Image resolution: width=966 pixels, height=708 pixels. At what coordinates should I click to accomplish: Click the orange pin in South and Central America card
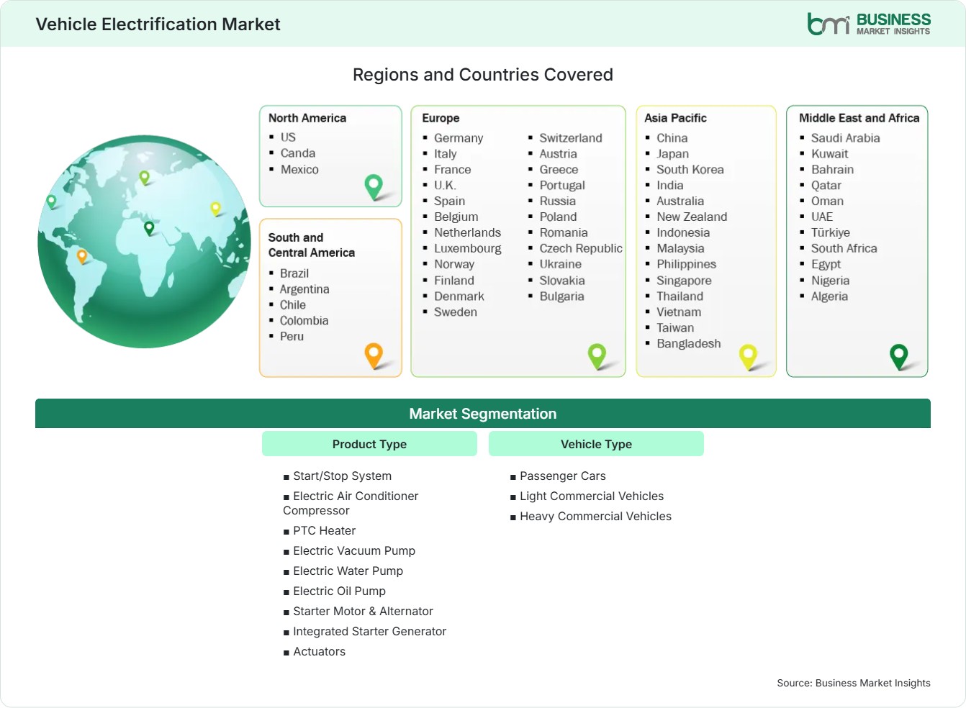374,355
